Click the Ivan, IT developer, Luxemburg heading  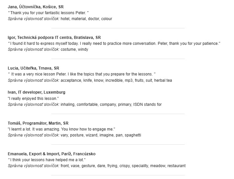click(37, 92)
